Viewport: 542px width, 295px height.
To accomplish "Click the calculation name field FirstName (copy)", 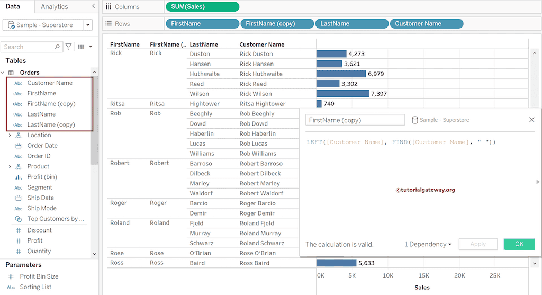I will [355, 120].
